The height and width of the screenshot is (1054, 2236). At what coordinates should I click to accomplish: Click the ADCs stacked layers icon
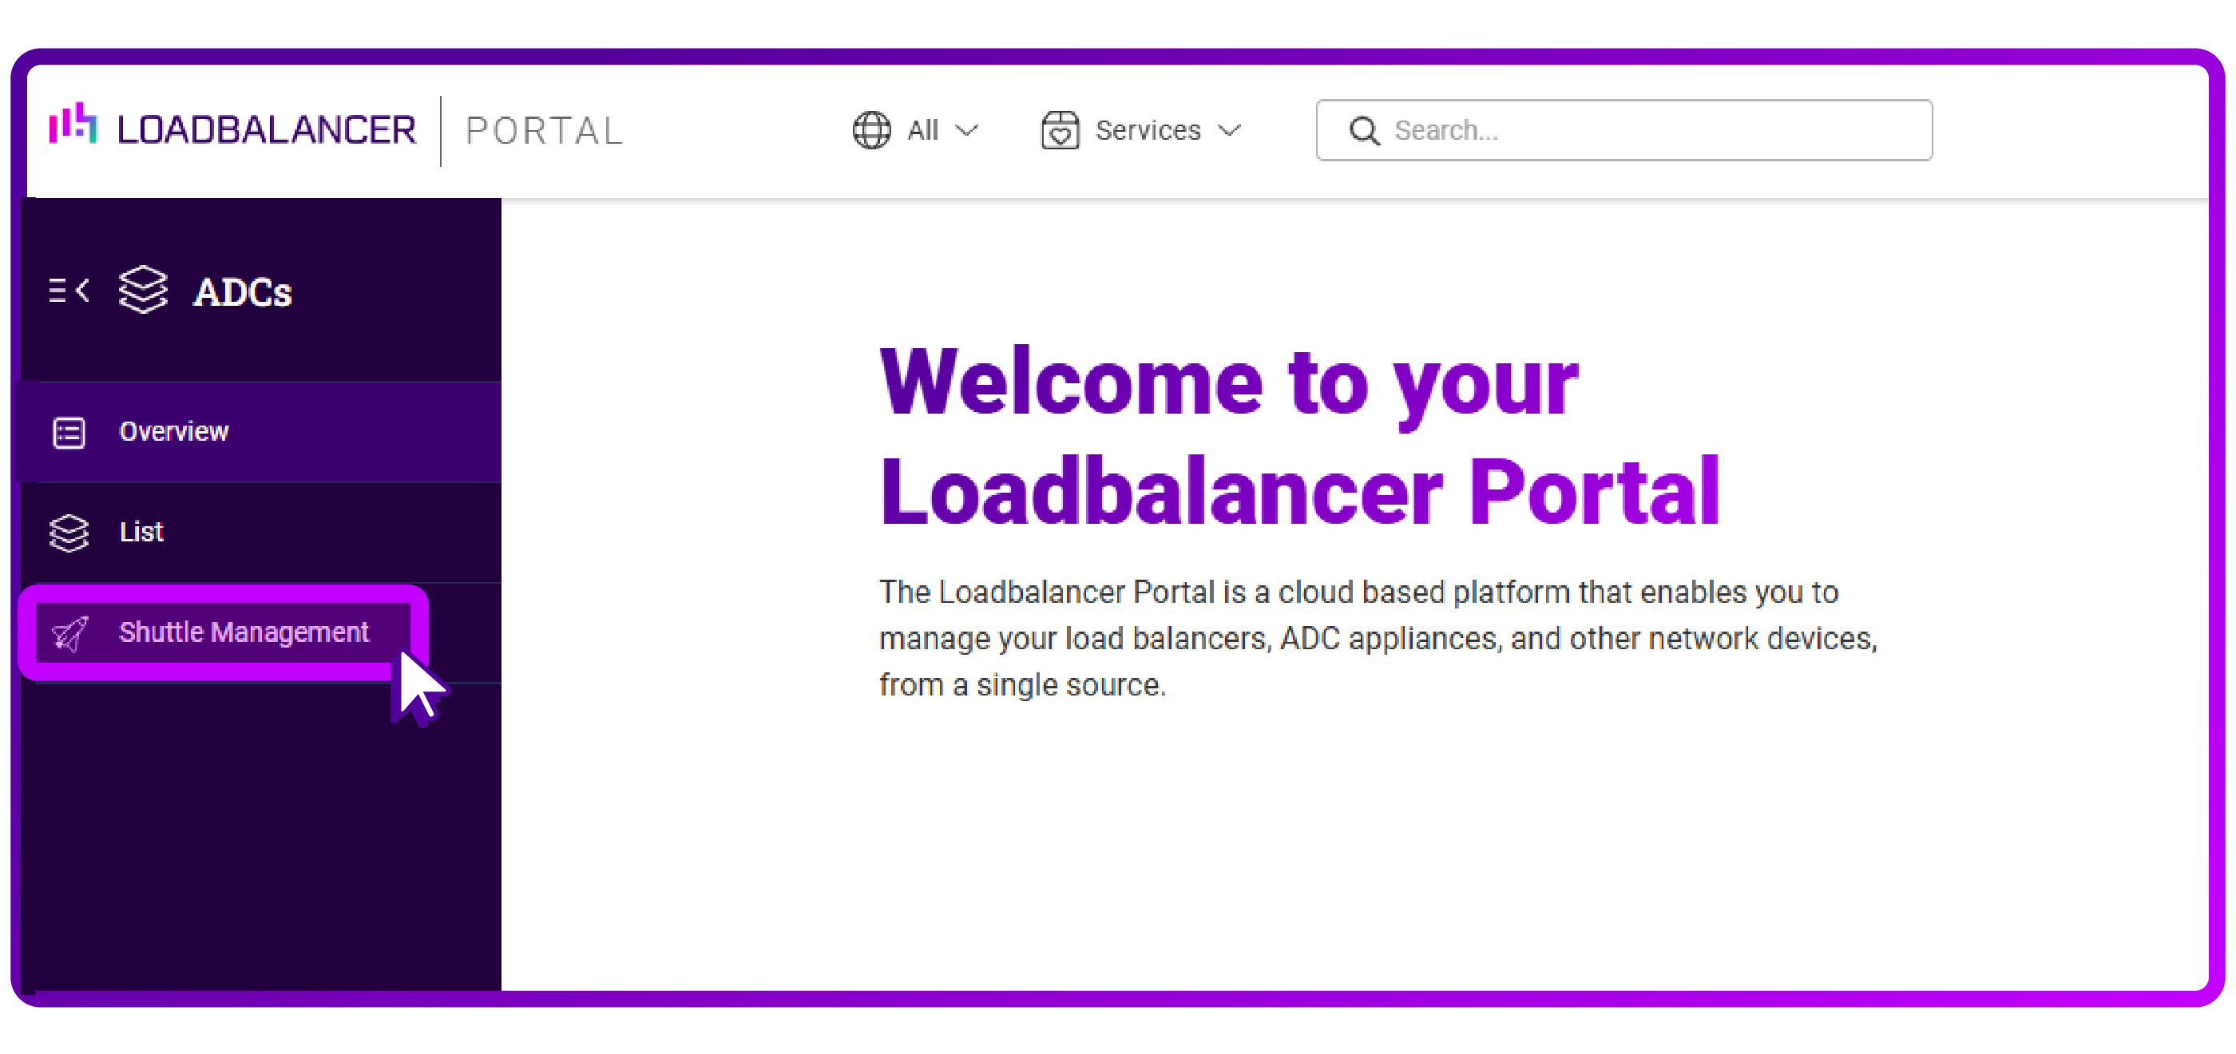pyautogui.click(x=141, y=290)
